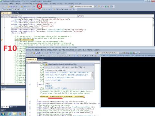Open 編集(E) menu in back window

click(x=12, y=4)
